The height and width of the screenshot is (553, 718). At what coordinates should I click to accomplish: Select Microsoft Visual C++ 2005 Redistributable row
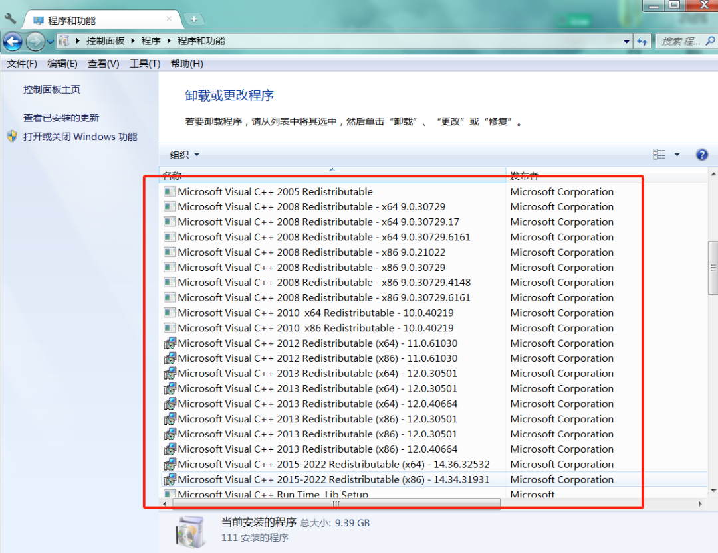tap(434, 192)
